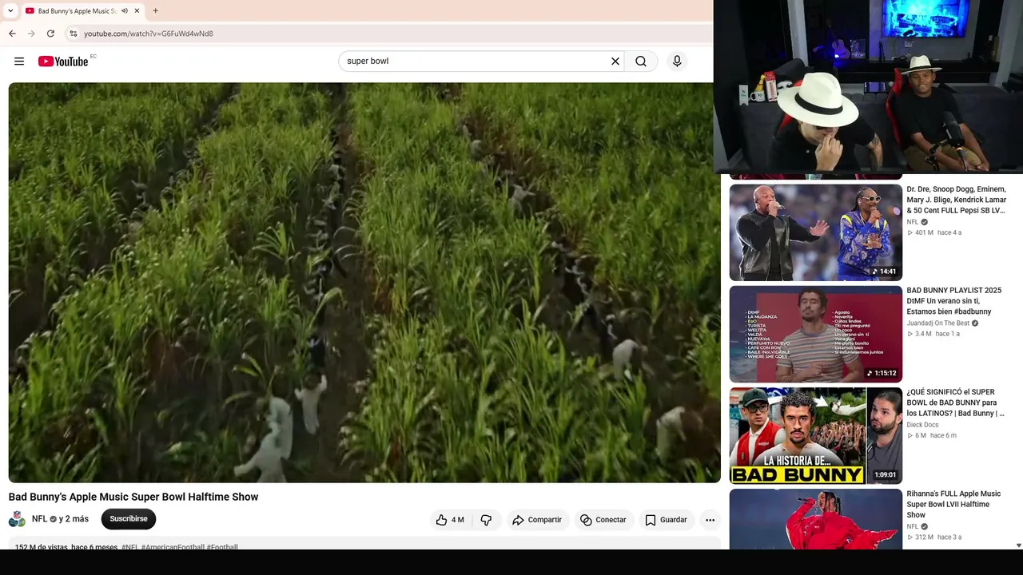View site information beside the URL
This screenshot has height=575, width=1023.
tap(74, 34)
